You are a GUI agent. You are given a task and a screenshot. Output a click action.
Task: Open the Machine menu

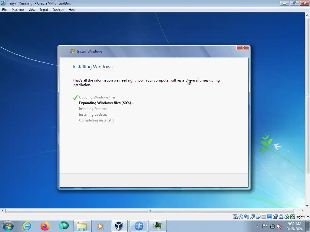(18, 10)
